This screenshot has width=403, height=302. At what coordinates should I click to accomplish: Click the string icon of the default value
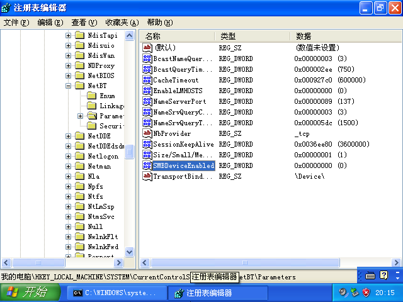pos(147,48)
